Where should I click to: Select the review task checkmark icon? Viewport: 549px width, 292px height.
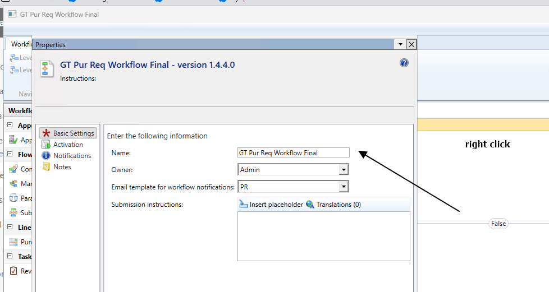[x=13, y=271]
